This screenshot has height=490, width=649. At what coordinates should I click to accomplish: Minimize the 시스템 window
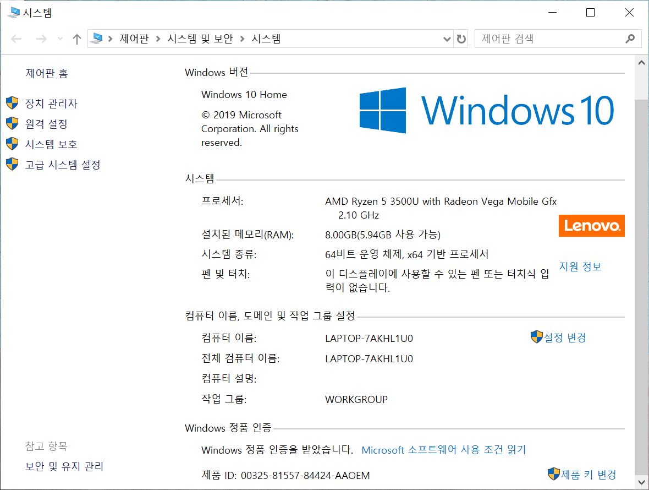[x=552, y=13]
